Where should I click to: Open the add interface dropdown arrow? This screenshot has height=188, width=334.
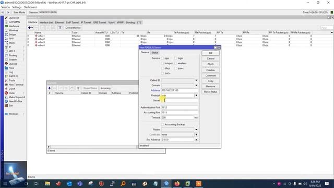pos(32,28)
